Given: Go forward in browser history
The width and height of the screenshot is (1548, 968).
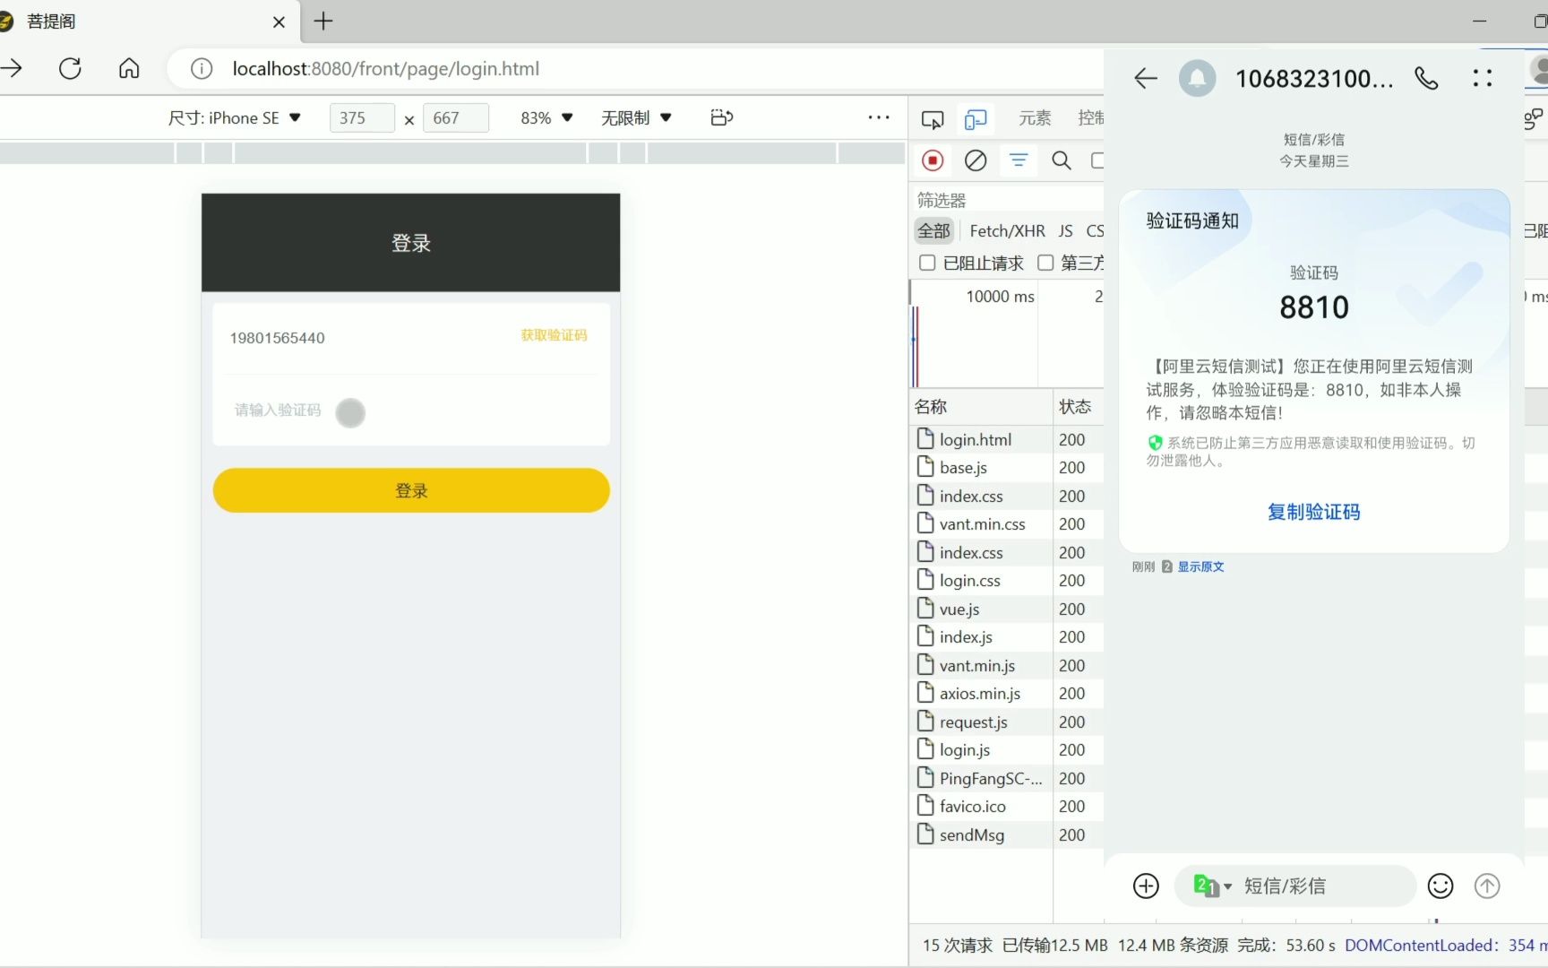Looking at the screenshot, I should pyautogui.click(x=12, y=69).
